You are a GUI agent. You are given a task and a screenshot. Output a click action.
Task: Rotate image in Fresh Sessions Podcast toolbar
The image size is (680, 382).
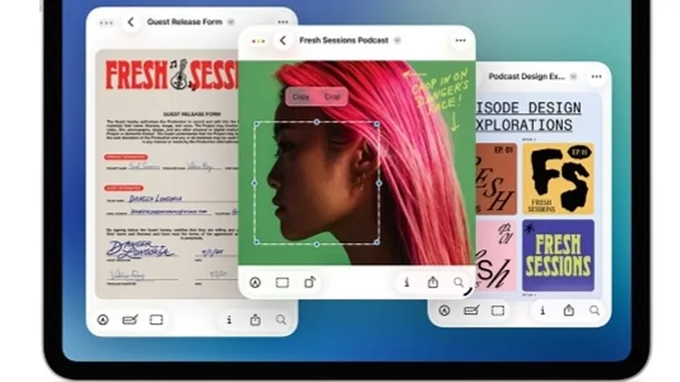(310, 282)
